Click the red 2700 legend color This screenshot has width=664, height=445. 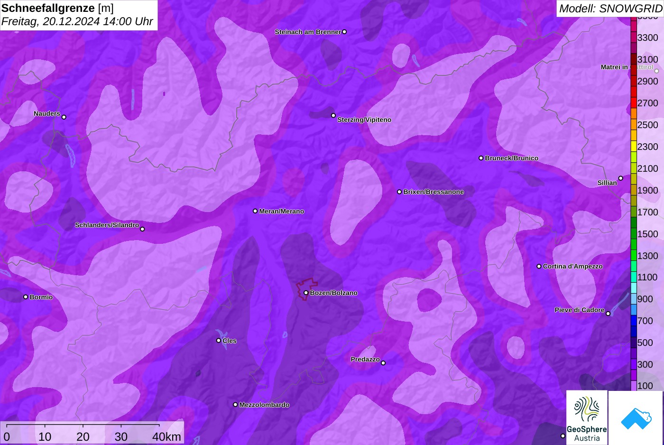coord(634,103)
